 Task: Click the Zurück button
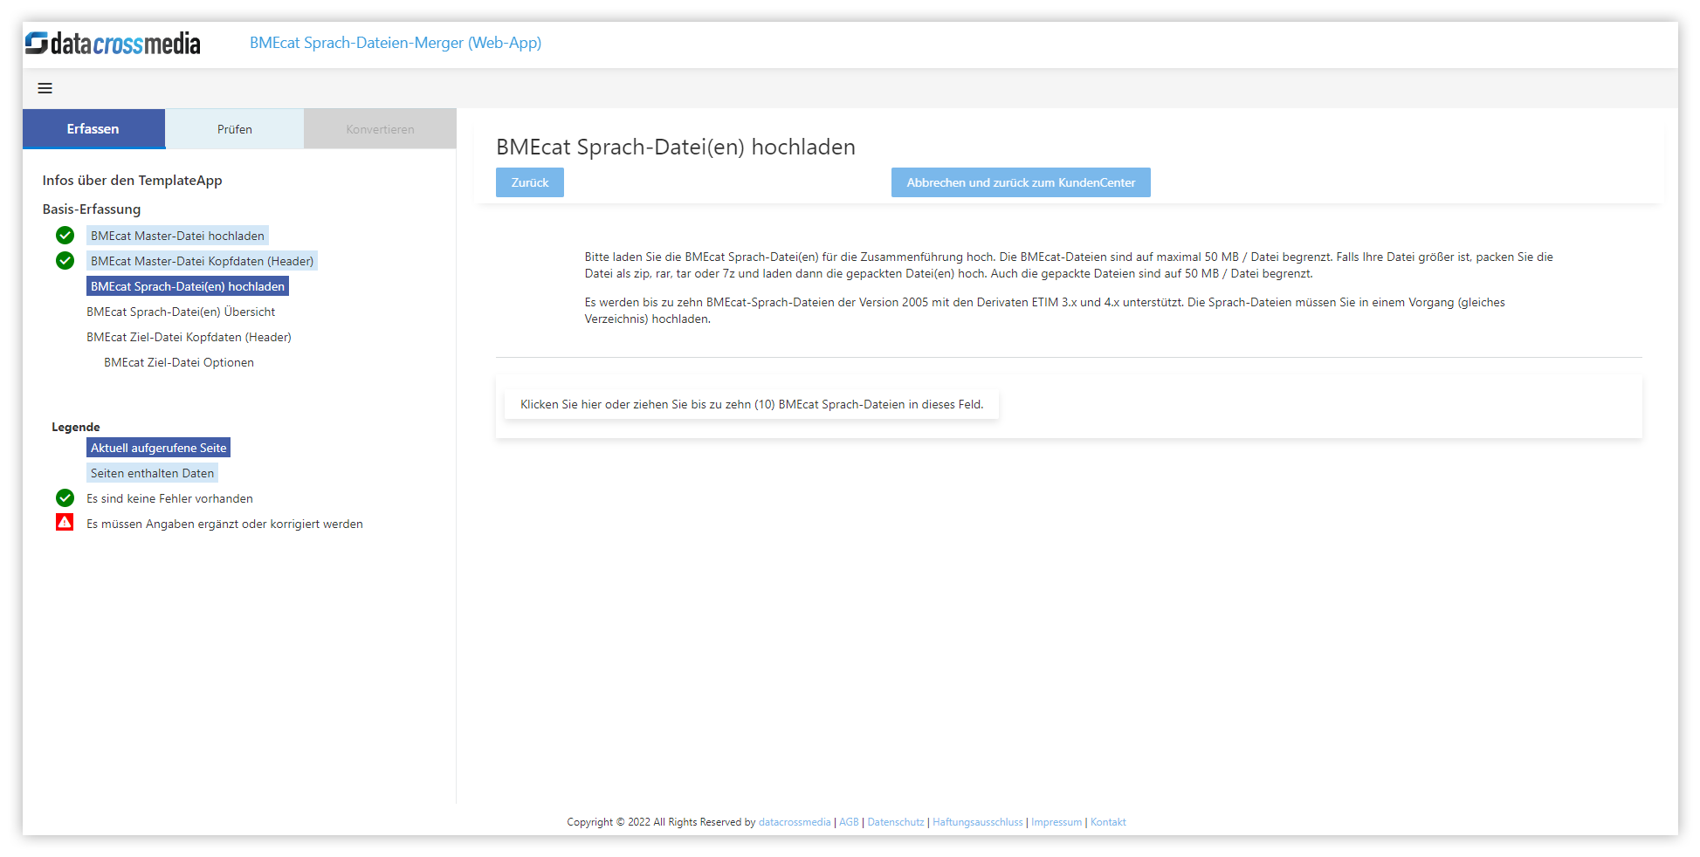530,182
